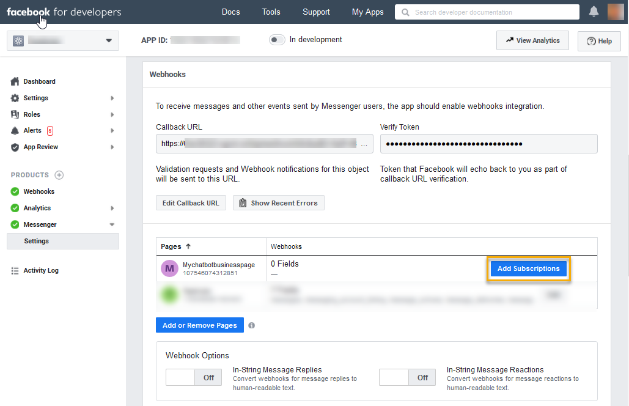Image resolution: width=629 pixels, height=406 pixels.
Task: Click the Webhooks column header
Action: click(x=287, y=247)
